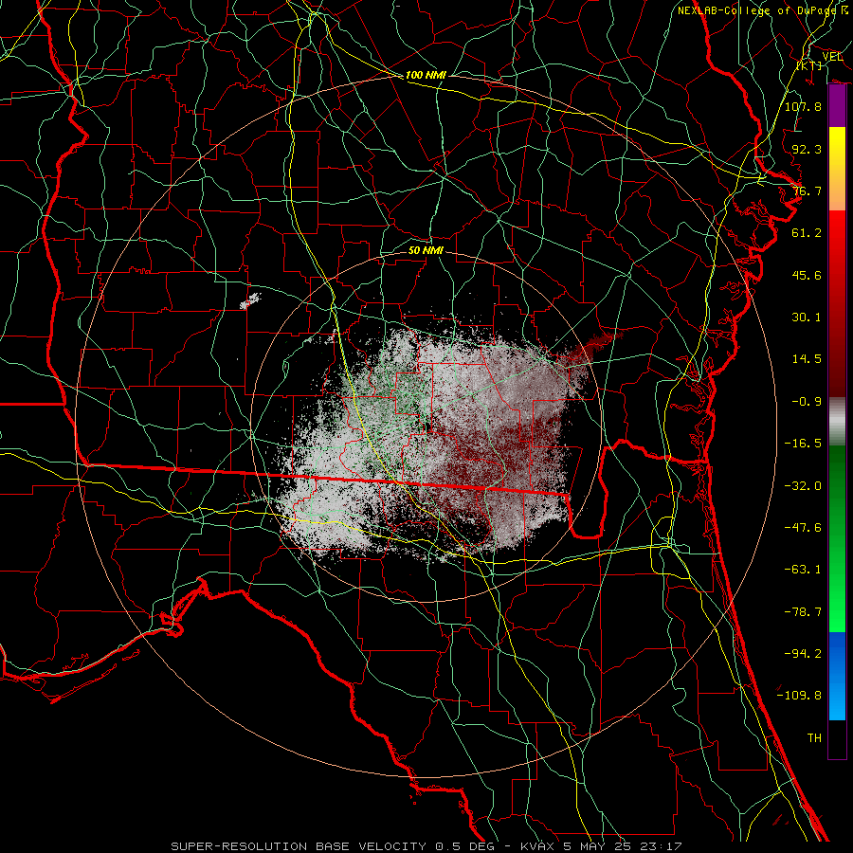Click the -47.6 legend value
The width and height of the screenshot is (853, 853).
(803, 528)
